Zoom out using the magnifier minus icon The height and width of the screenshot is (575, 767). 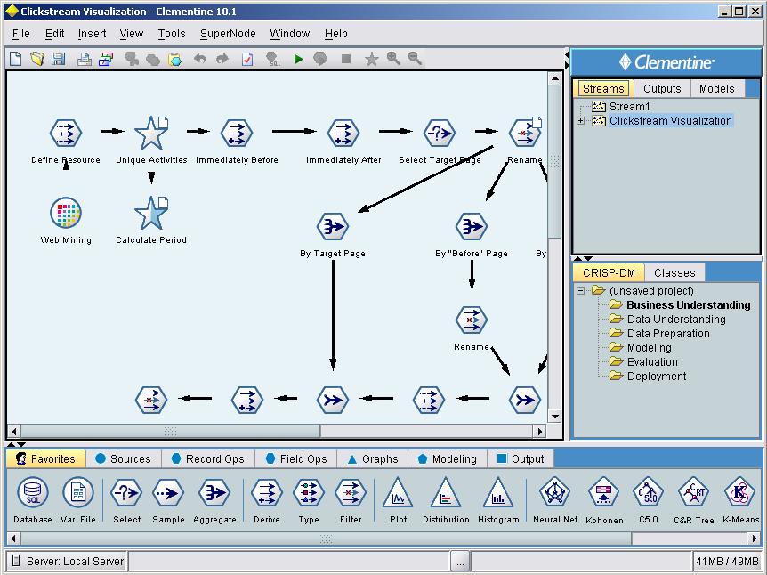tap(415, 59)
